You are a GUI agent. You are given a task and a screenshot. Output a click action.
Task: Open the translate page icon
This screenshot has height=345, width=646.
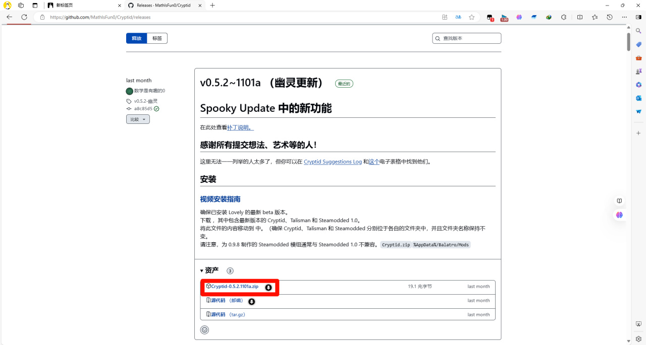click(458, 17)
